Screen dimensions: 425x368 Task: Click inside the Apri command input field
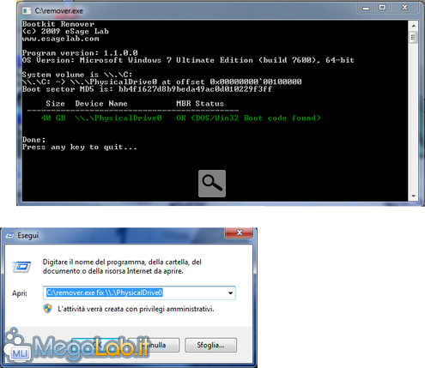click(139, 293)
